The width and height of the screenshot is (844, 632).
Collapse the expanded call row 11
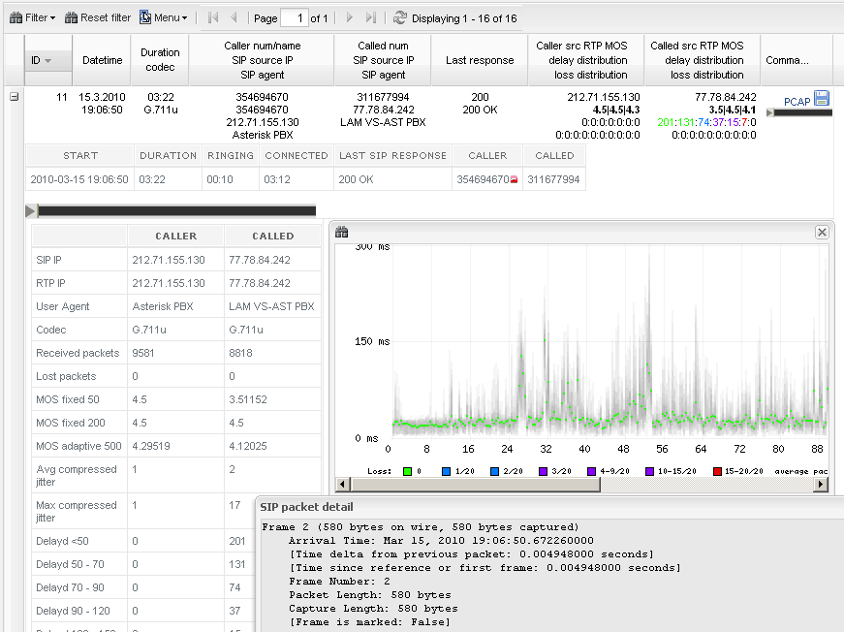(15, 97)
